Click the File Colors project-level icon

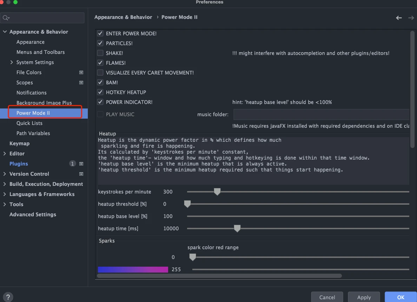81,72
